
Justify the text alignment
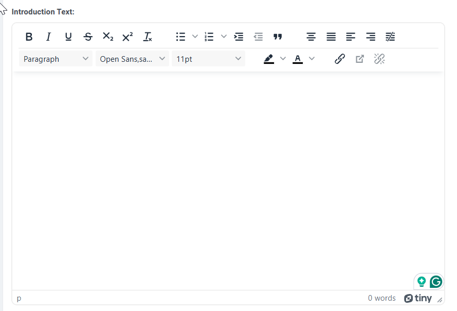(x=331, y=37)
